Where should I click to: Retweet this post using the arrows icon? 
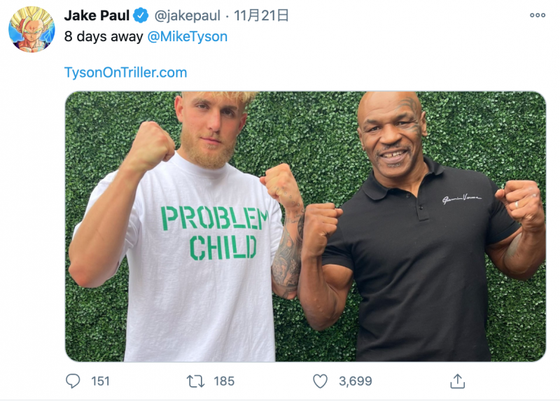195,381
